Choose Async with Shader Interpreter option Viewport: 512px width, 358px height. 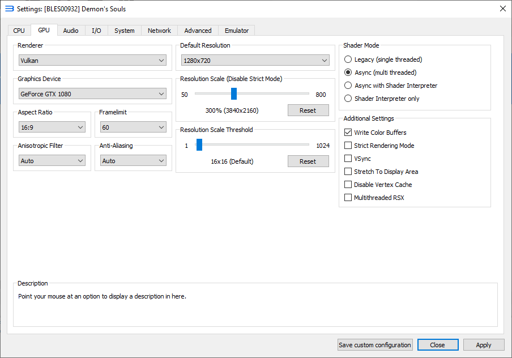point(348,86)
